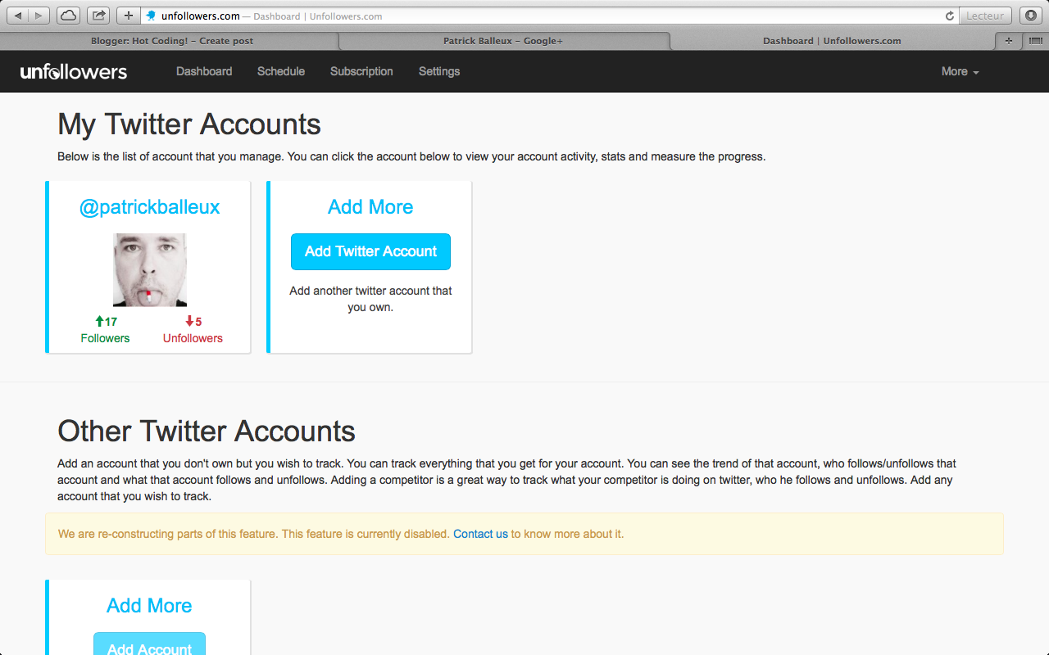
Task: Click the Other Twitter Accounts heading
Action: coord(207,431)
